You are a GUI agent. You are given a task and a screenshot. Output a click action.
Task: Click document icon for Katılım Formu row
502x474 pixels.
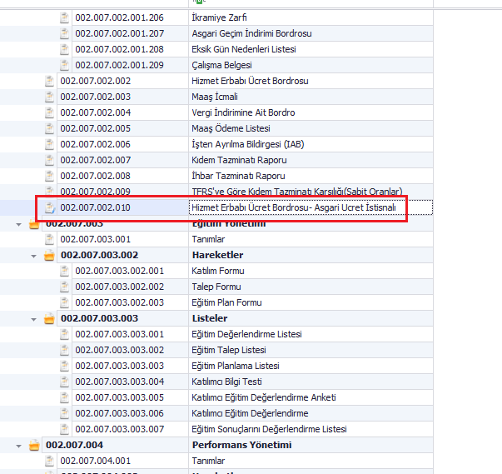65,271
